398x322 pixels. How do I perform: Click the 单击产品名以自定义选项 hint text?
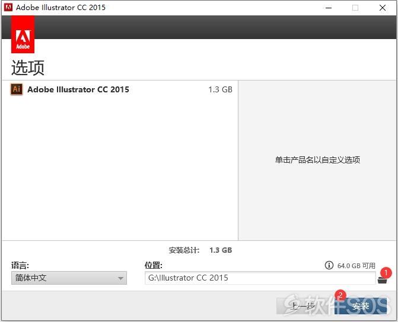coord(317,160)
